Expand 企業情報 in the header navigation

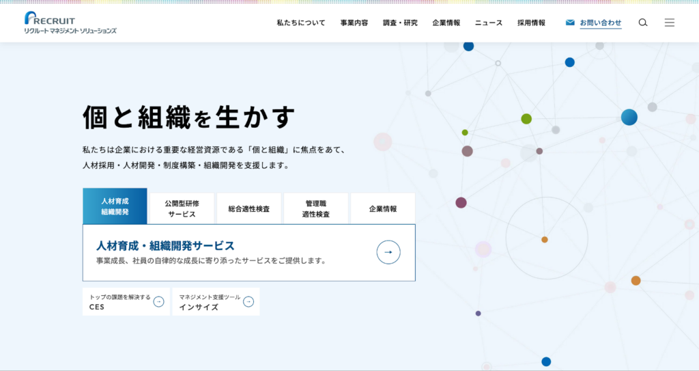(x=446, y=23)
